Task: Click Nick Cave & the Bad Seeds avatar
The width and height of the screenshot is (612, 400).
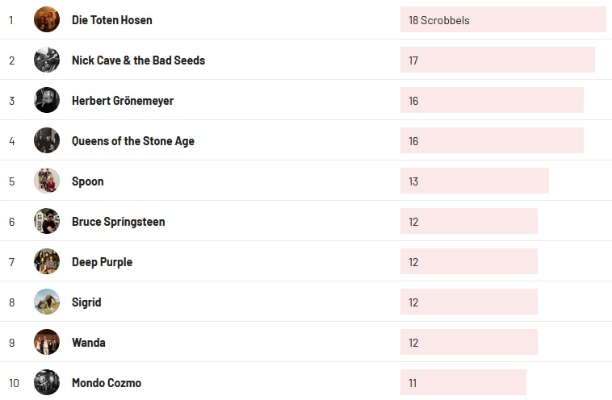Action: pyautogui.click(x=47, y=60)
